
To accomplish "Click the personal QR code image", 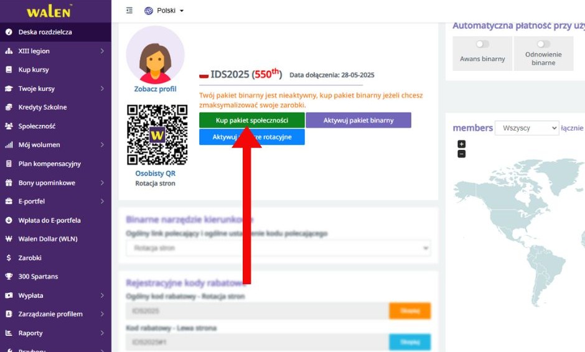I will tap(157, 134).
